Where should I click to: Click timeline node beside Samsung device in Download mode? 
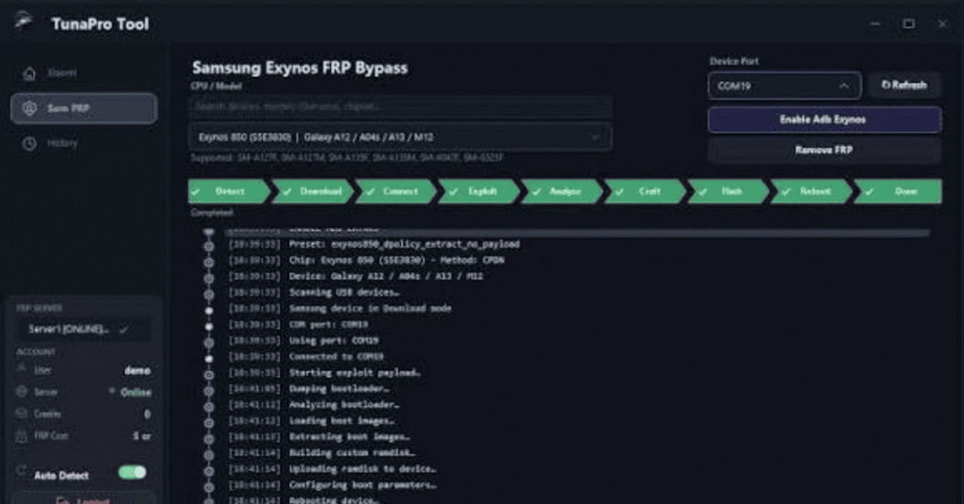(x=209, y=310)
